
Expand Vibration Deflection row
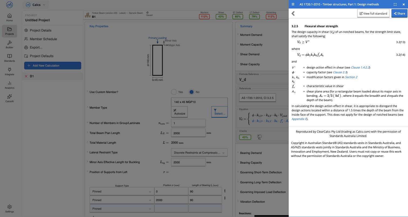[x=252, y=202]
